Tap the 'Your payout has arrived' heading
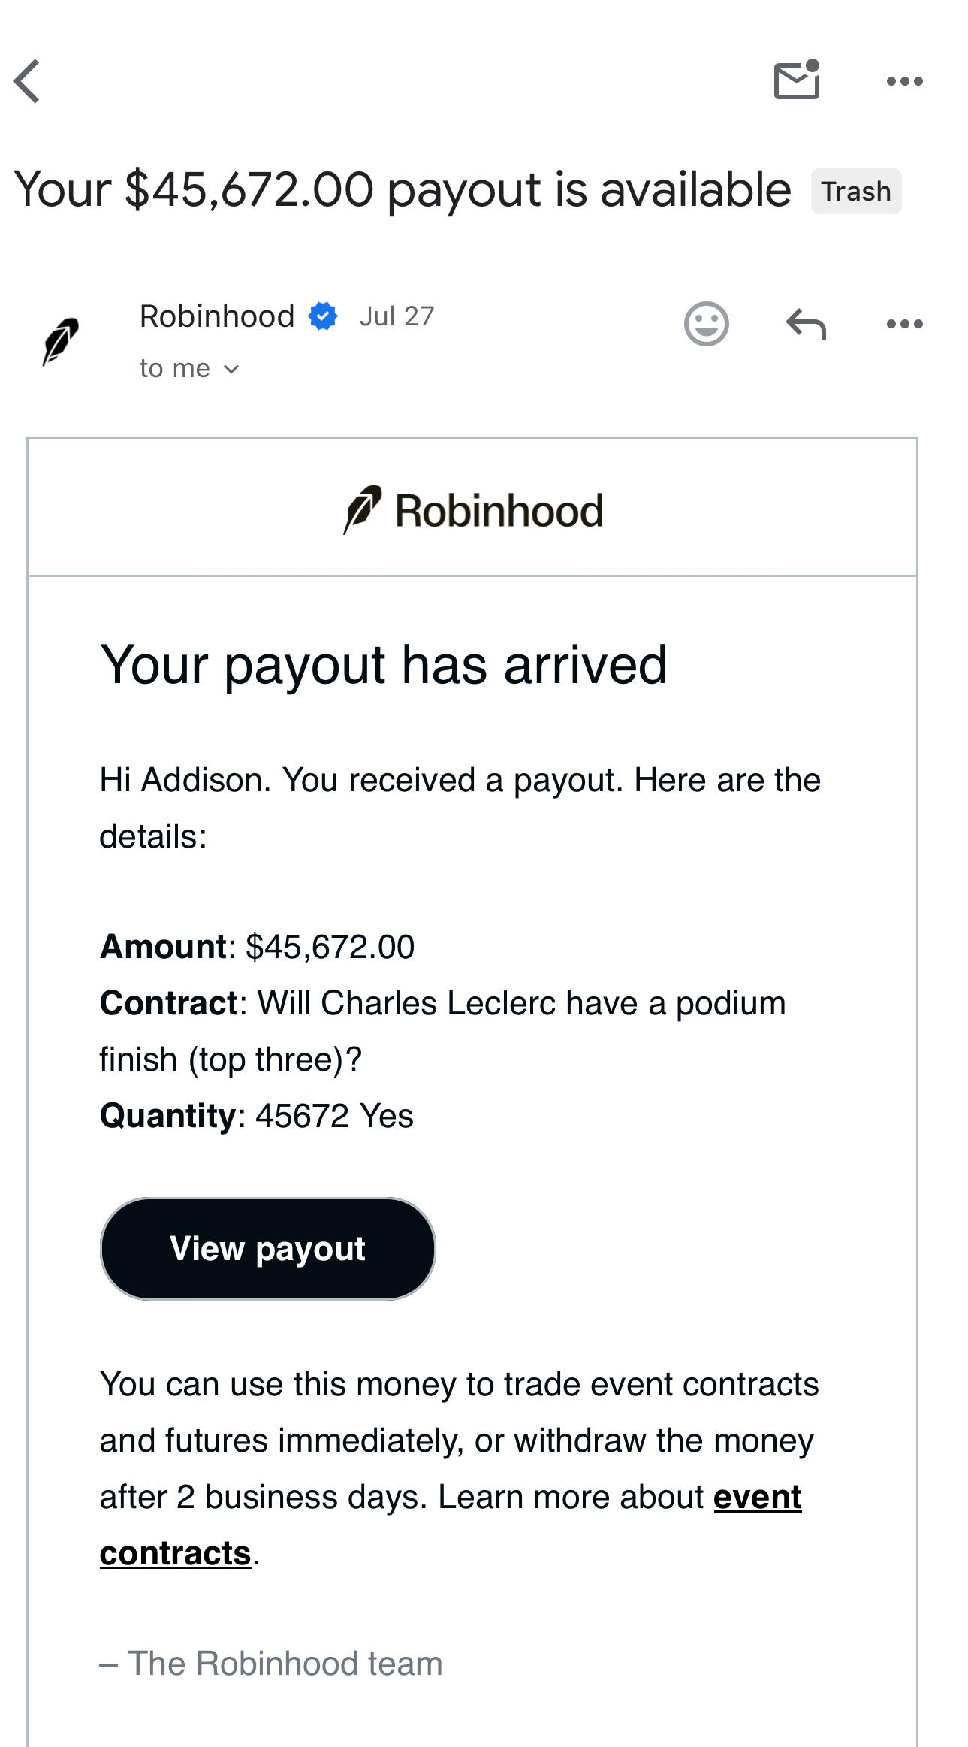Screen dimensions: 968x1747 point(384,665)
